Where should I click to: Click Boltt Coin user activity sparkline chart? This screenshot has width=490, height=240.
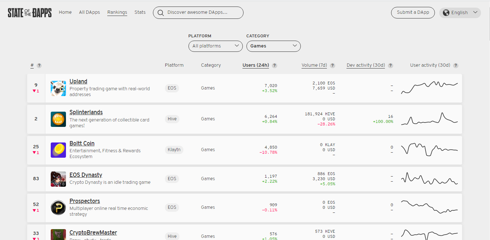tap(429, 149)
